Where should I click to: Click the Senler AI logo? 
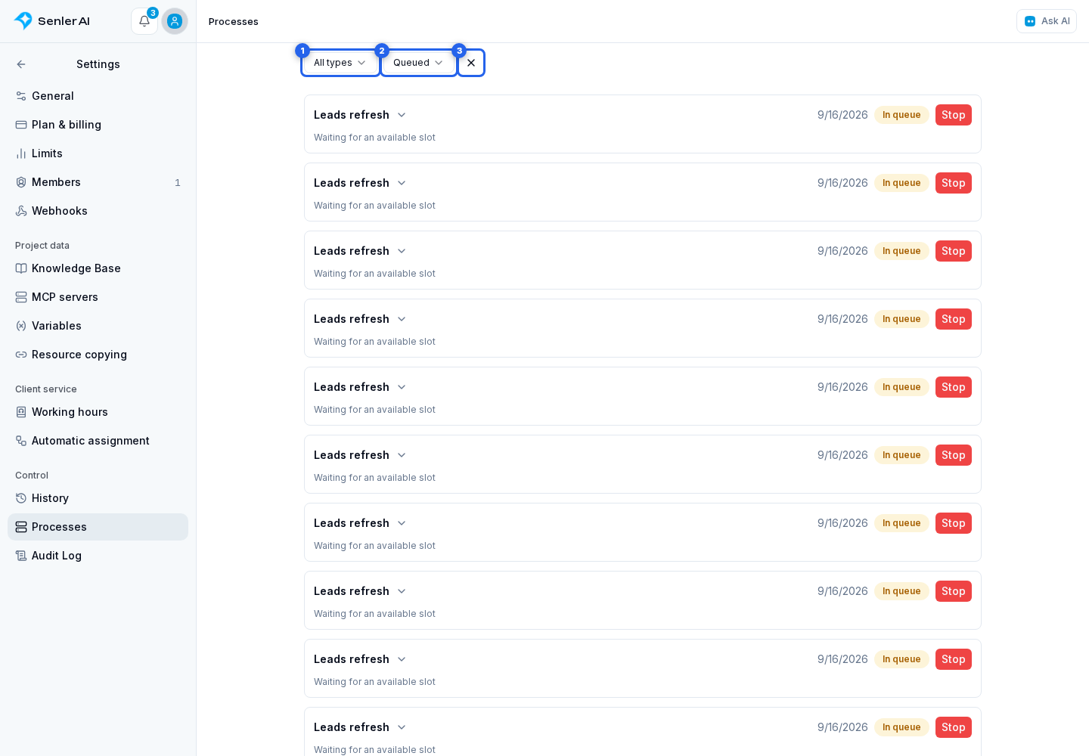click(x=52, y=21)
